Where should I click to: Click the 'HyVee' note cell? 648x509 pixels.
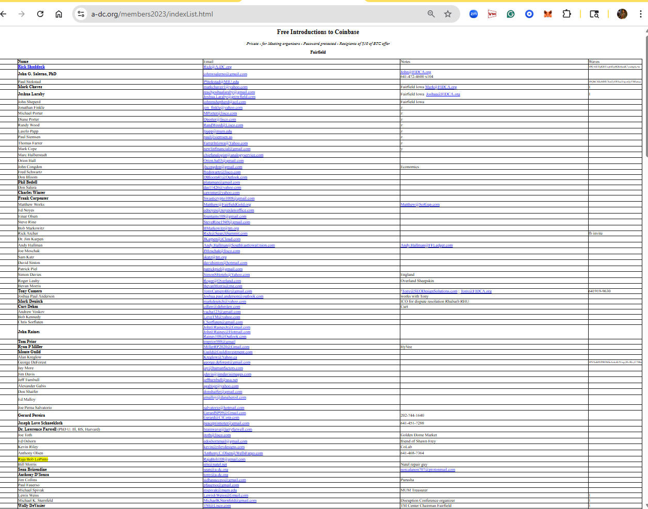[x=407, y=347]
